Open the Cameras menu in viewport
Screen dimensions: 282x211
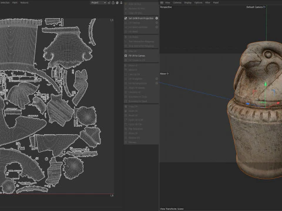pyautogui.click(x=177, y=2)
